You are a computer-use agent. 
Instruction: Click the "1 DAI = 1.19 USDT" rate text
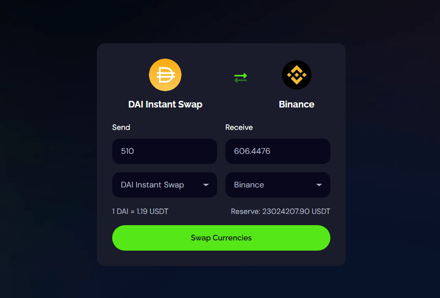click(x=140, y=211)
